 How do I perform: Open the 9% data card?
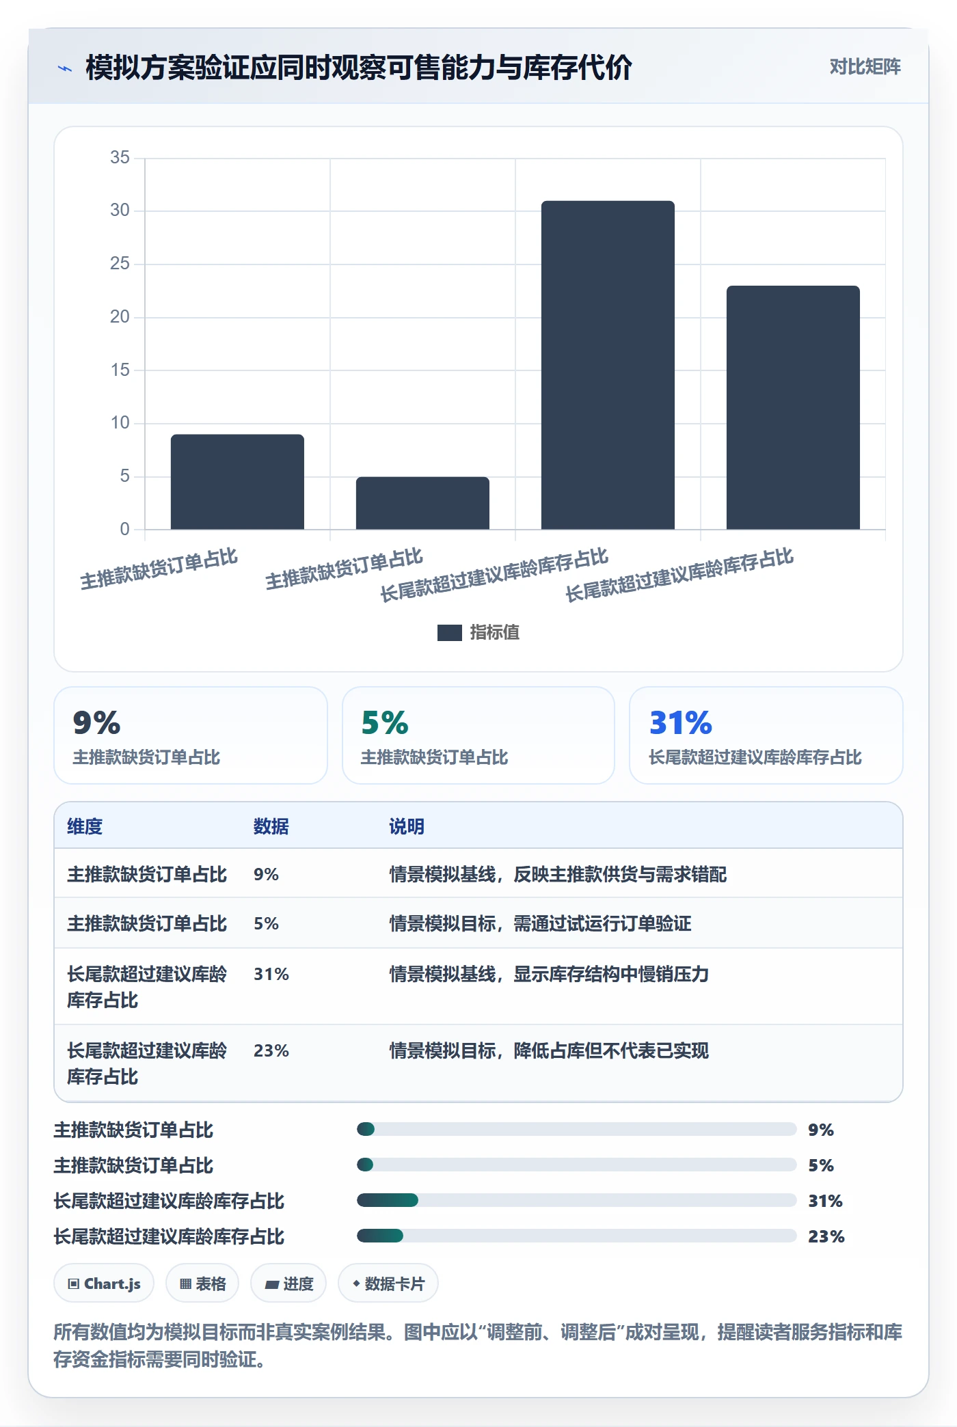191,735
